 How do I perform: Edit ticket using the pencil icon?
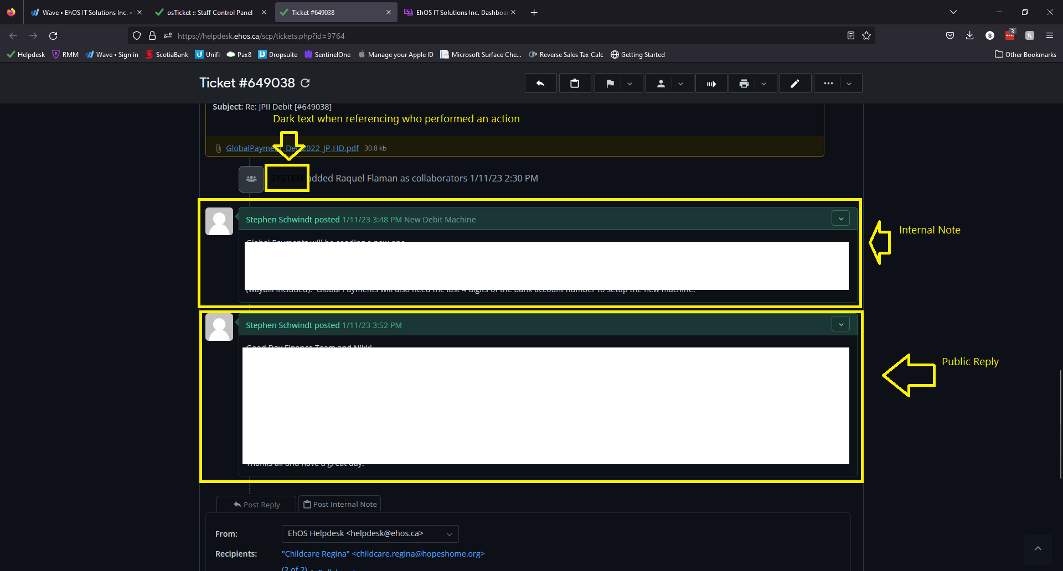[x=795, y=84]
